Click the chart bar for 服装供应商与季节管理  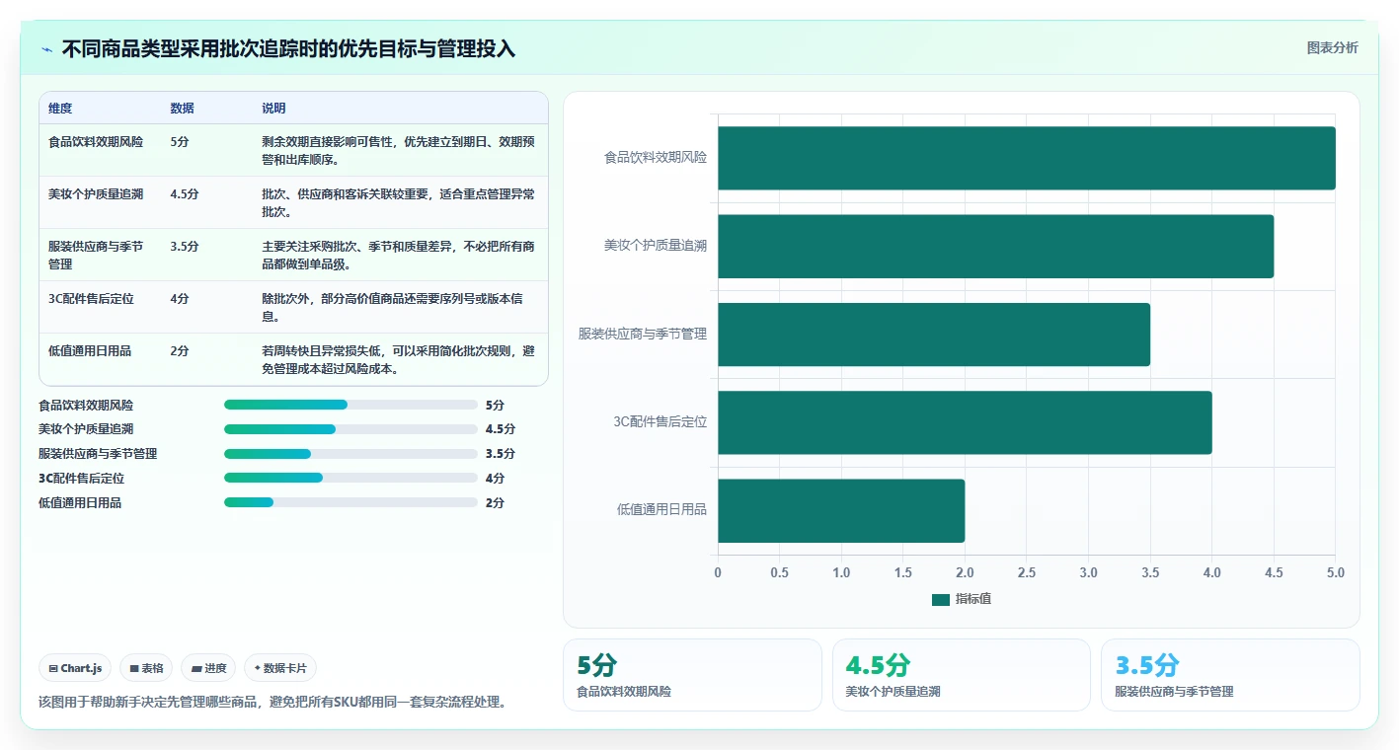point(934,335)
